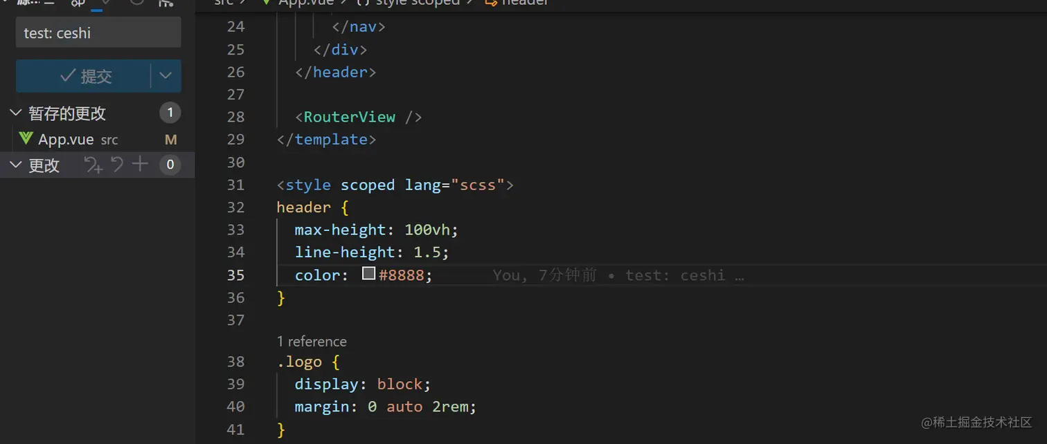Click the closing template tag

pyautogui.click(x=326, y=140)
